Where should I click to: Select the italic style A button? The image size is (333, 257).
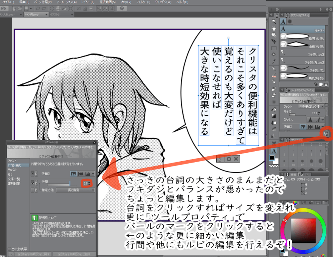[317, 120]
